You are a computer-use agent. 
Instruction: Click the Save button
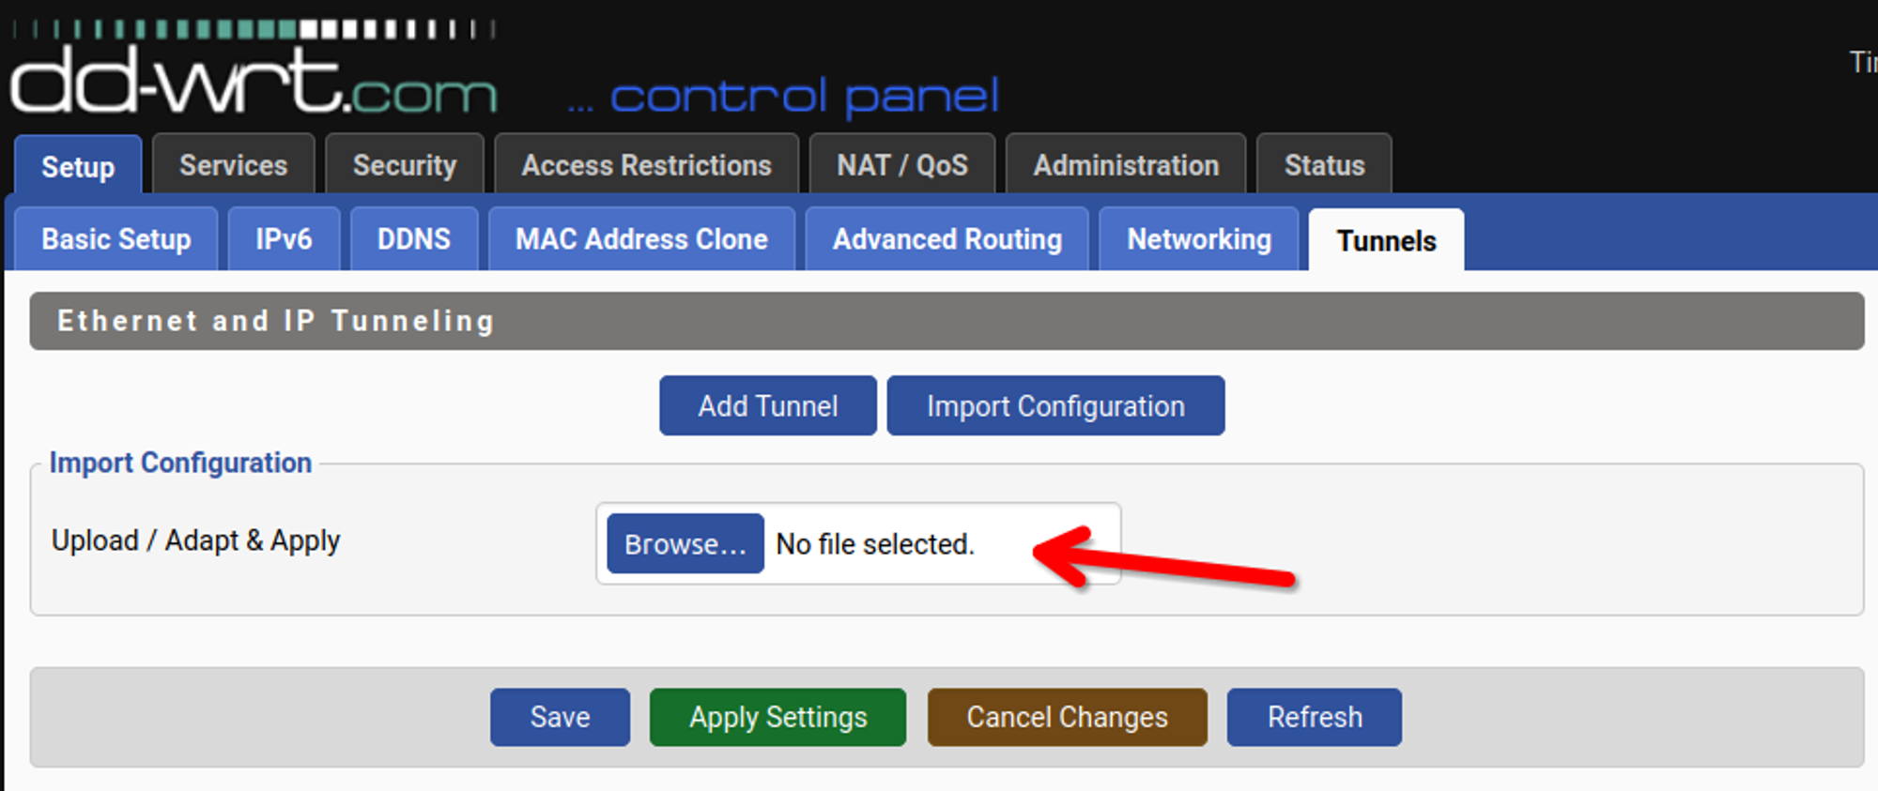560,717
